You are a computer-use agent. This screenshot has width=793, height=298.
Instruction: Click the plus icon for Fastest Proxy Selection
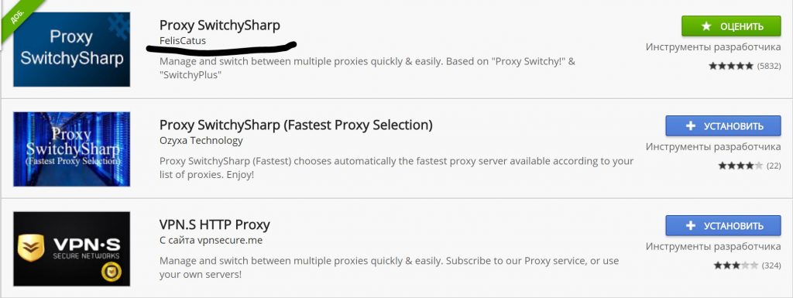[x=690, y=125]
